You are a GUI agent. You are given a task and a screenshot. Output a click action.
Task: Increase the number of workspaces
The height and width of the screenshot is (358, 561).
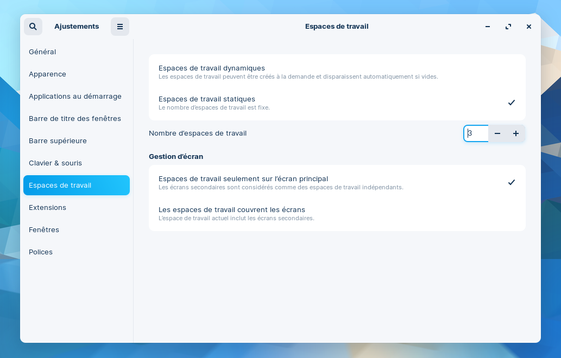point(516,133)
